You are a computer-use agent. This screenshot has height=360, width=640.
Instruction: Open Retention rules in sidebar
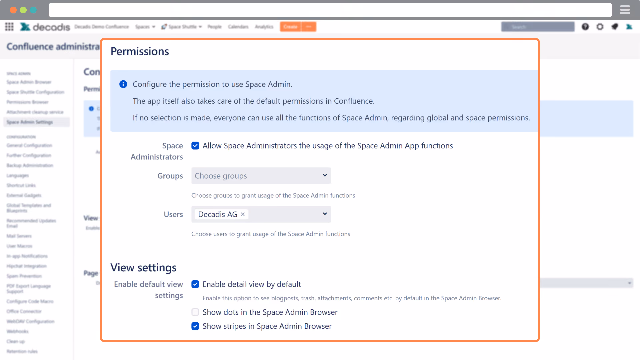click(22, 351)
